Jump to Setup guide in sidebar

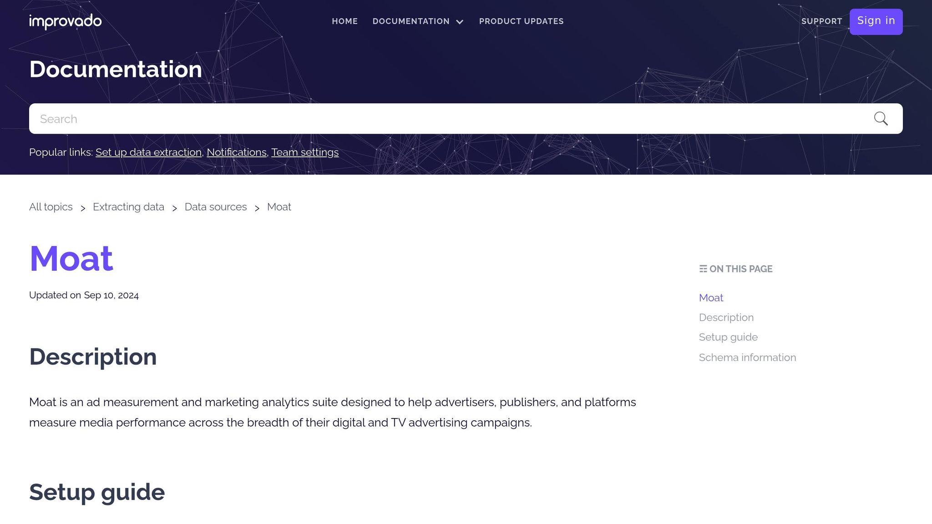click(x=728, y=338)
